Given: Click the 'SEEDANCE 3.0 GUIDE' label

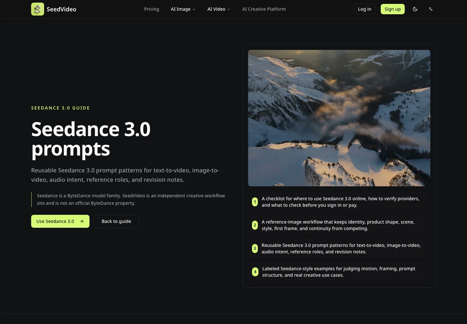Looking at the screenshot, I should pos(61,108).
